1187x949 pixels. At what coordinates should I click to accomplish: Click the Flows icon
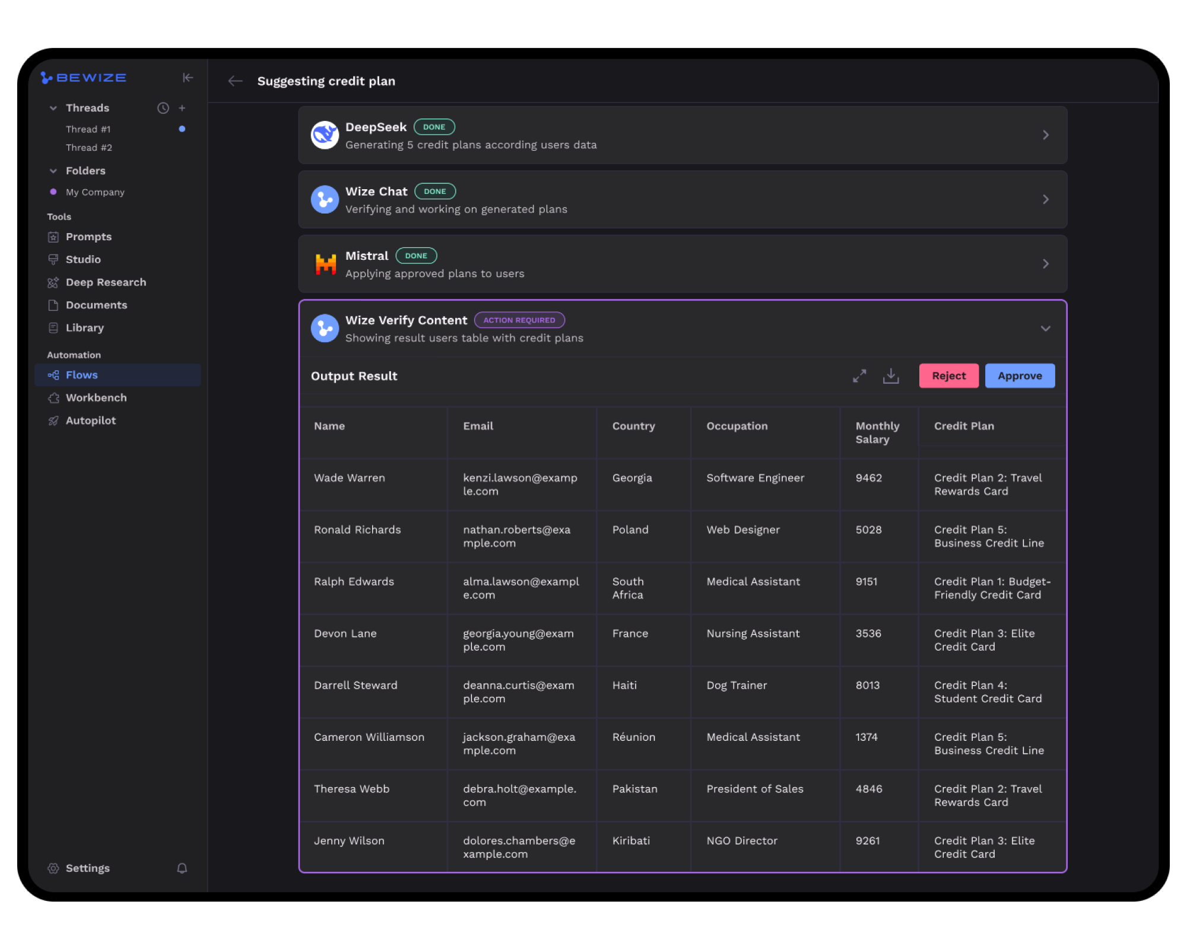click(53, 375)
